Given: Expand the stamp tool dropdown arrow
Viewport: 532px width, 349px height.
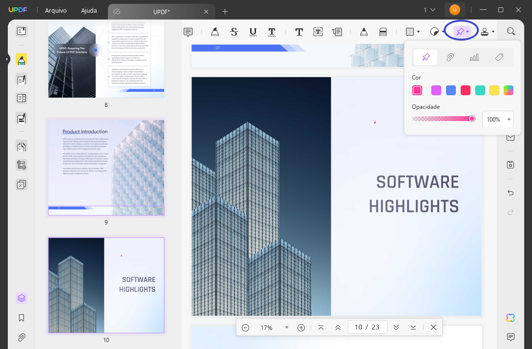Looking at the screenshot, I should point(493,32).
